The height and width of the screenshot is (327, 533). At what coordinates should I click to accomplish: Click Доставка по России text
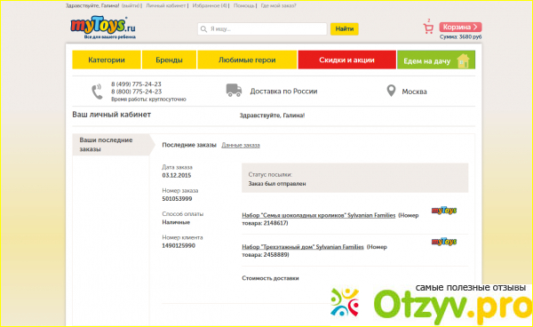pyautogui.click(x=284, y=92)
